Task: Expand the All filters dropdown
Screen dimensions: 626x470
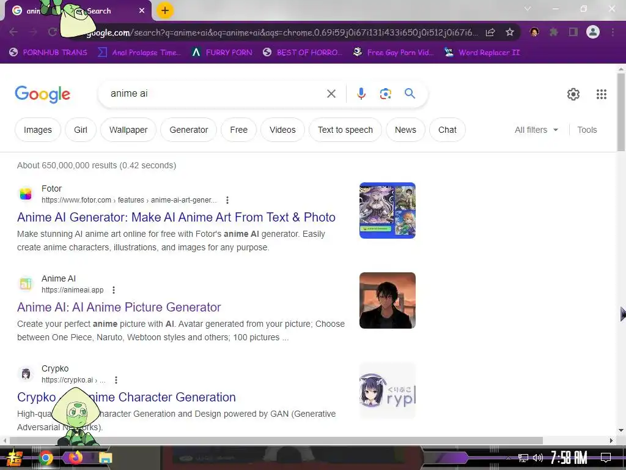Action: (536, 130)
